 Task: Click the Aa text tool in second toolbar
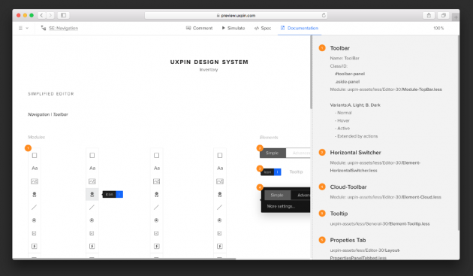pos(92,168)
